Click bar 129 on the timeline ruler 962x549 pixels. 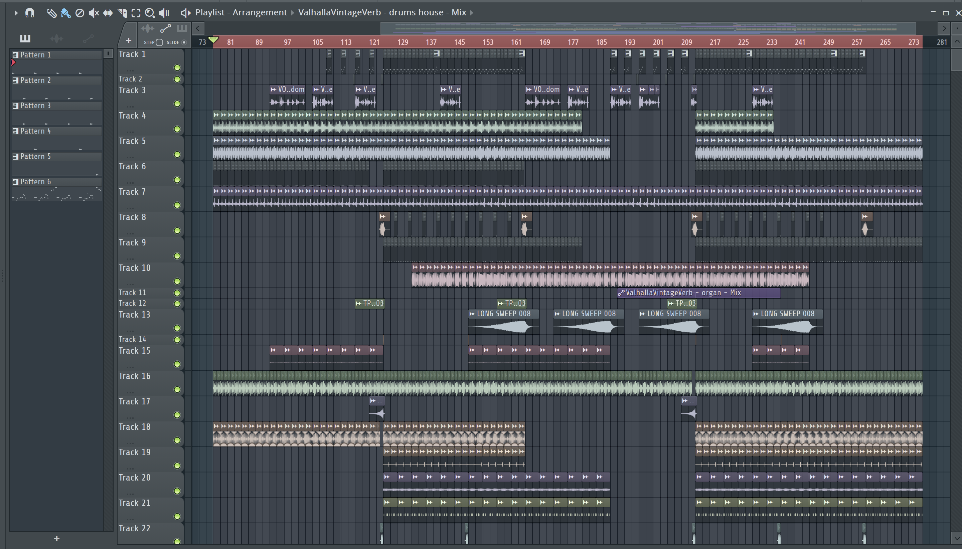(403, 42)
